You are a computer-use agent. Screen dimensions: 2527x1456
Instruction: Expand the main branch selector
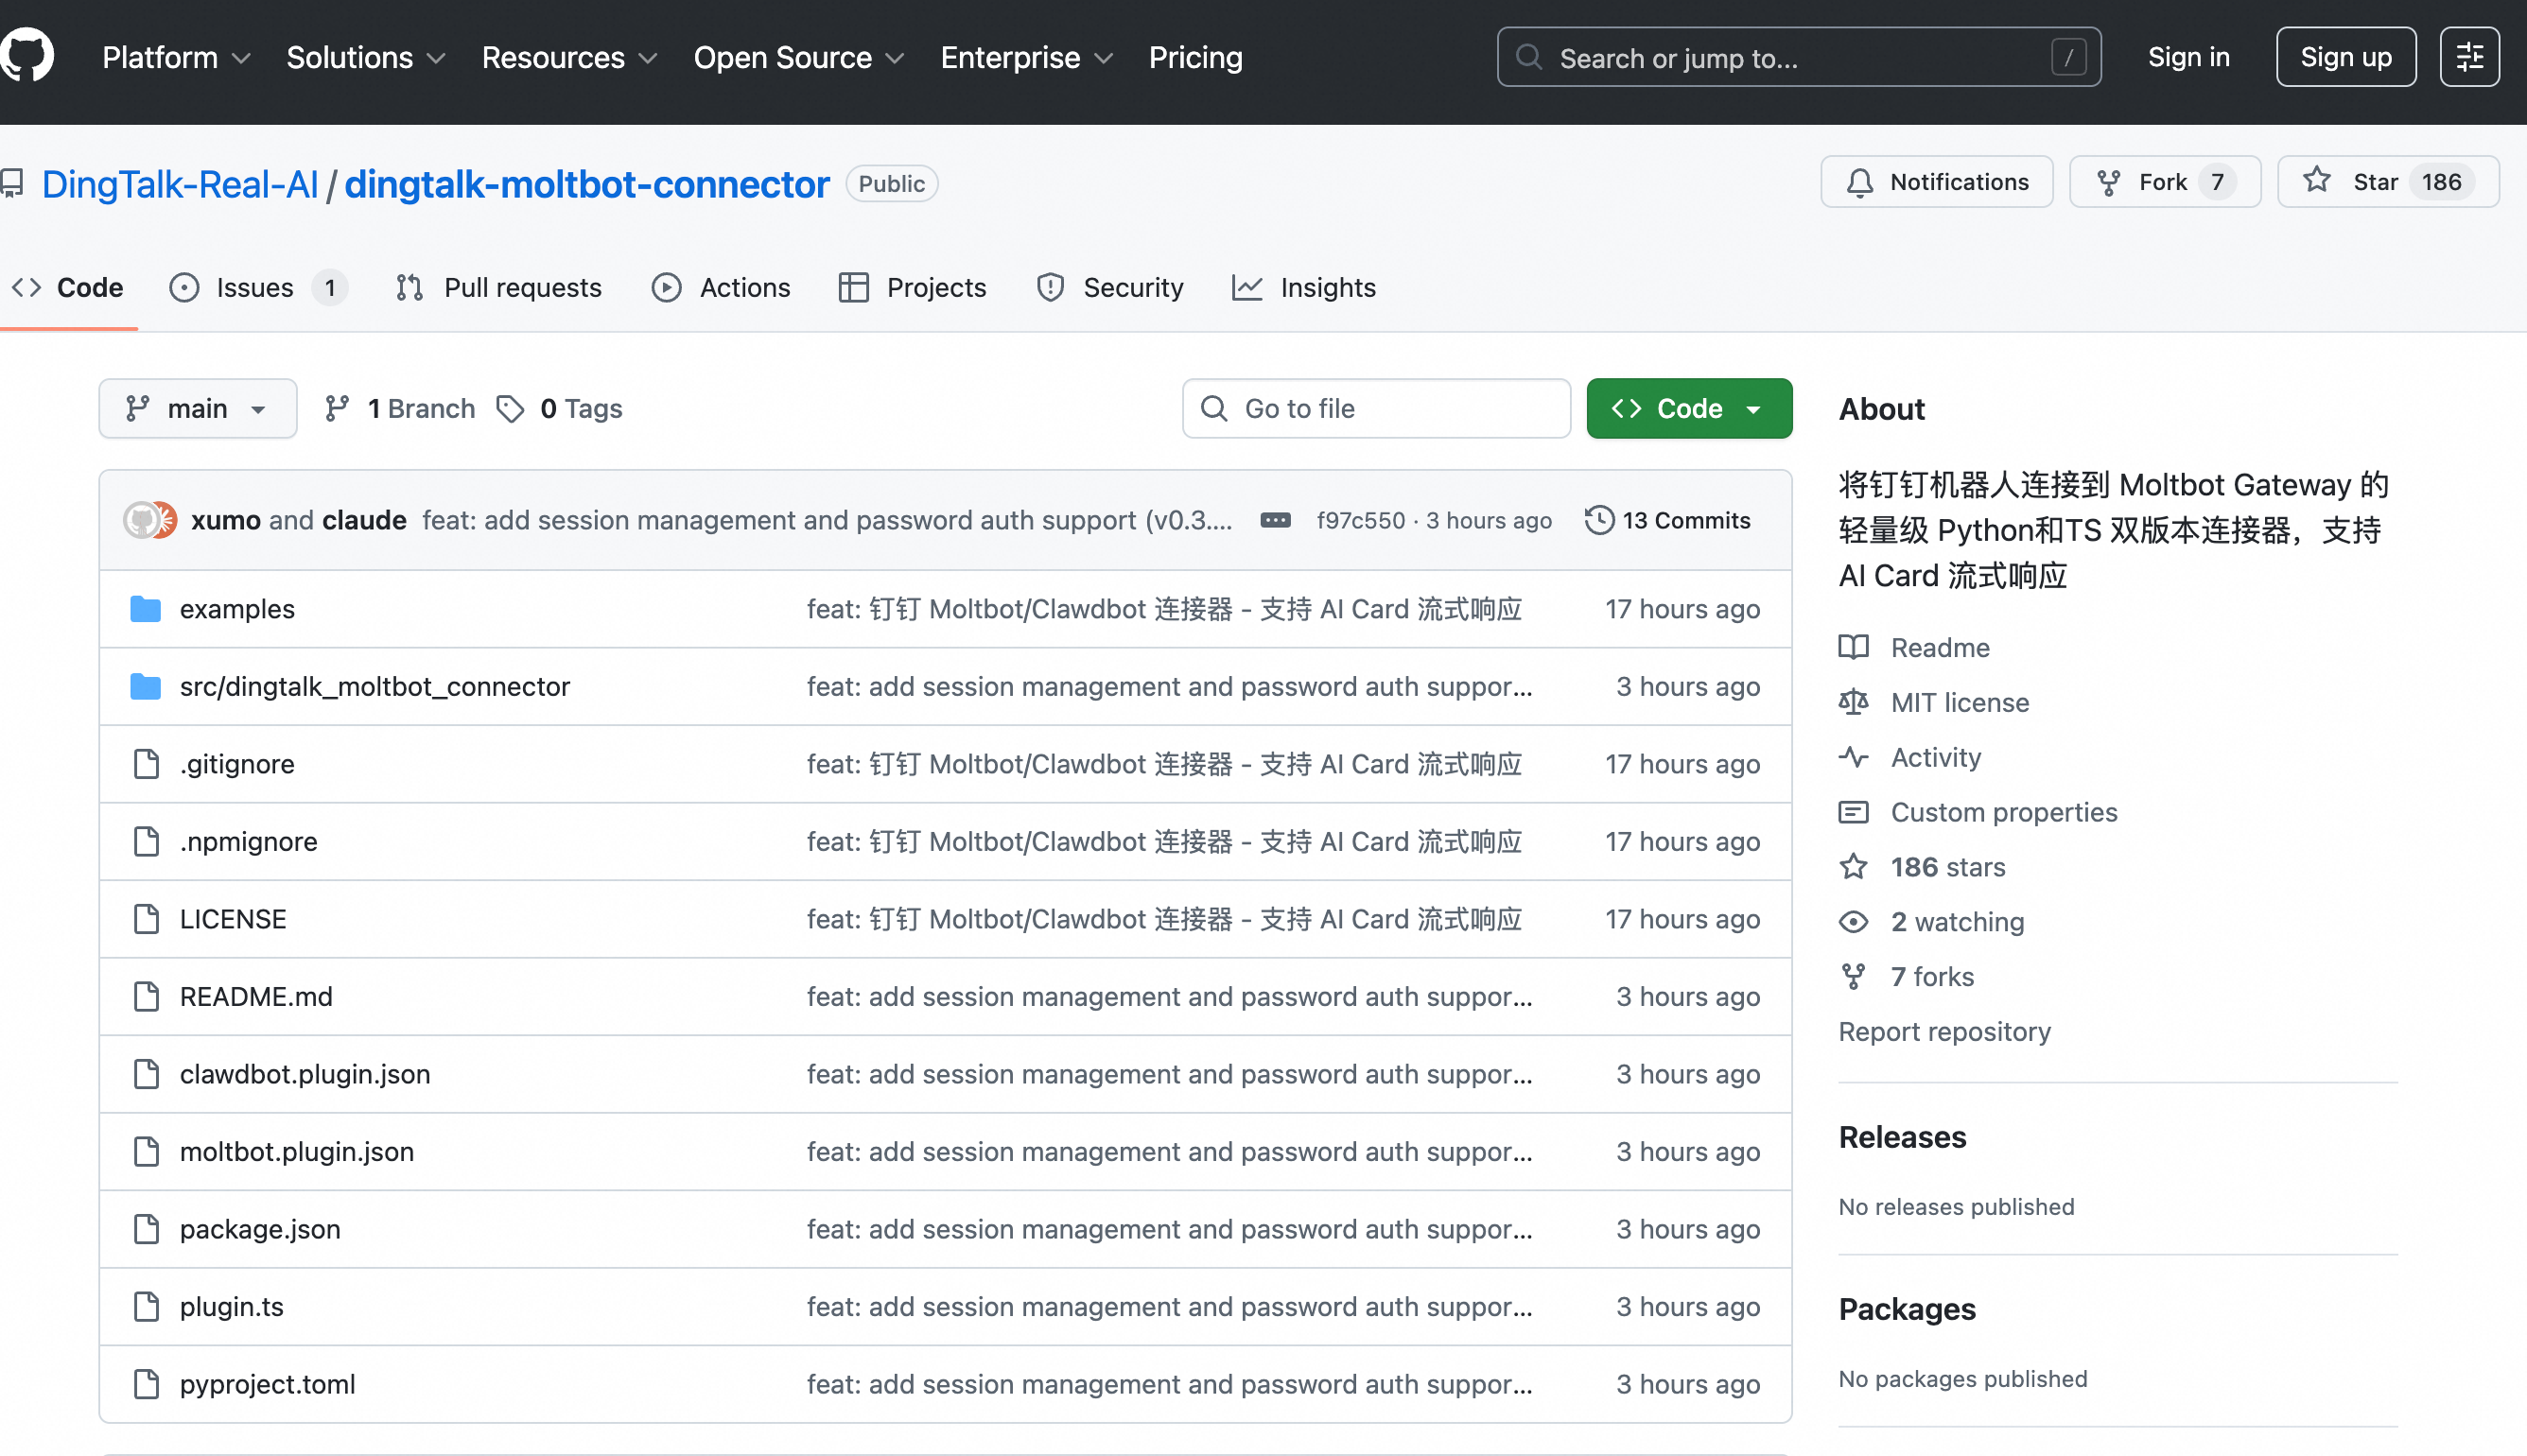pyautogui.click(x=197, y=408)
